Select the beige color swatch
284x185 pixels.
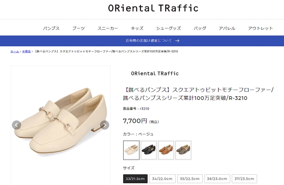[131, 150]
